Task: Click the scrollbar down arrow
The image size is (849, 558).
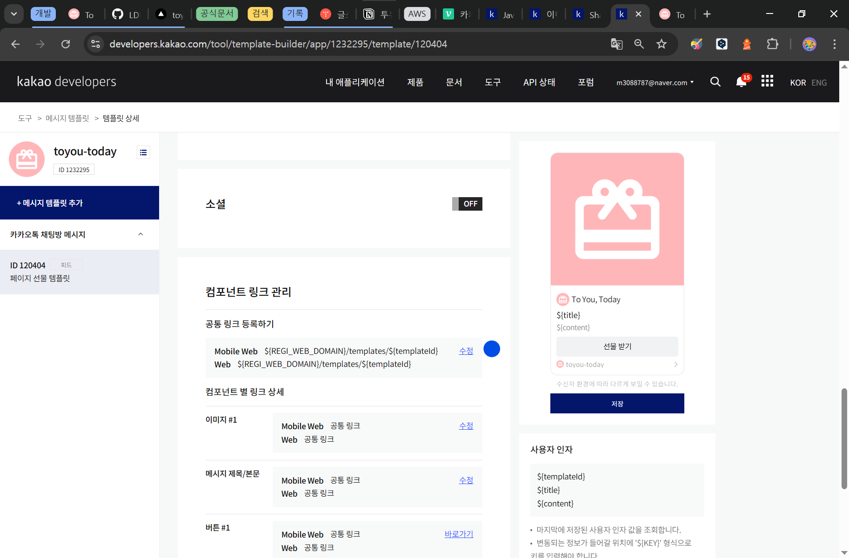Action: (844, 553)
